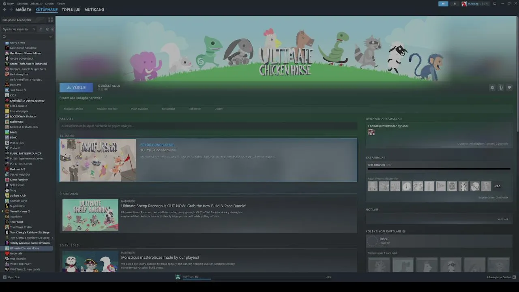The height and width of the screenshot is (292, 519).
Task: Click the sort-by-recent clock icon in sidebar
Action: coord(47,29)
